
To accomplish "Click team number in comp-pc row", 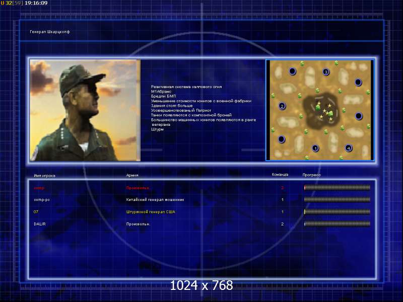I will [x=283, y=199].
